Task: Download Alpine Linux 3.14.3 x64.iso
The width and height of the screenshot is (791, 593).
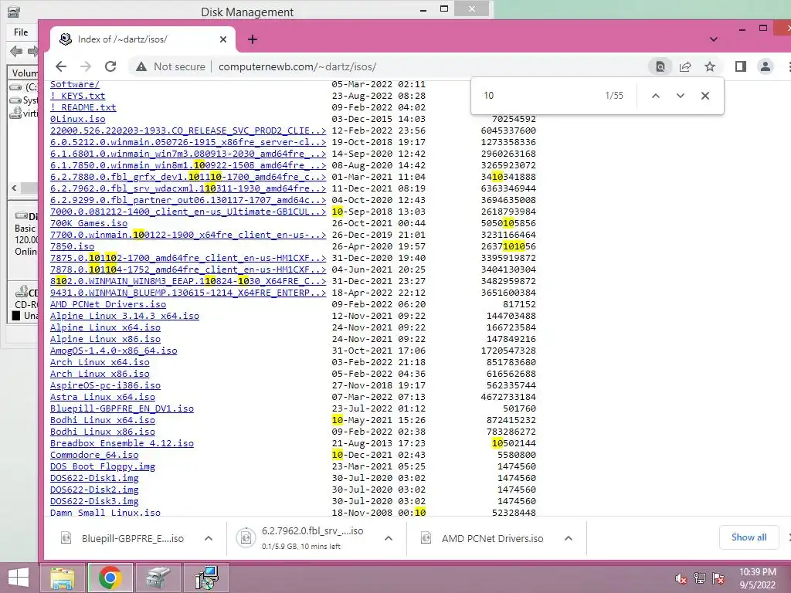Action: tap(124, 316)
